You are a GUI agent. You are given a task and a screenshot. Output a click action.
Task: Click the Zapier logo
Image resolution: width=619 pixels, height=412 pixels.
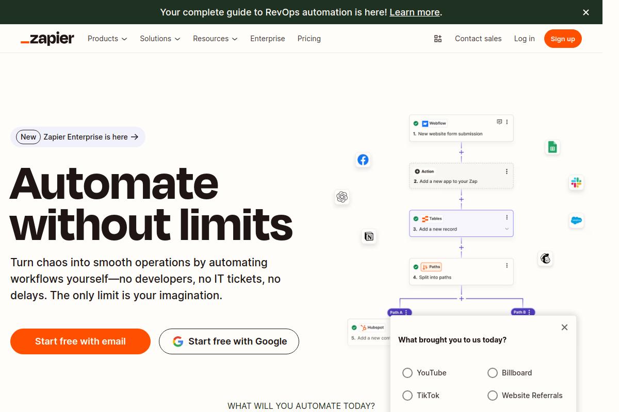click(47, 39)
